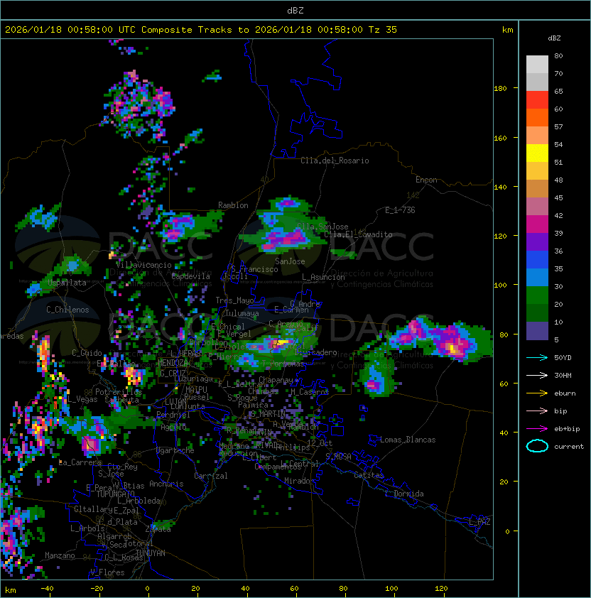Select the dark orange 57-60 dBZ swatch
This screenshot has width=591, height=598.
[537, 117]
